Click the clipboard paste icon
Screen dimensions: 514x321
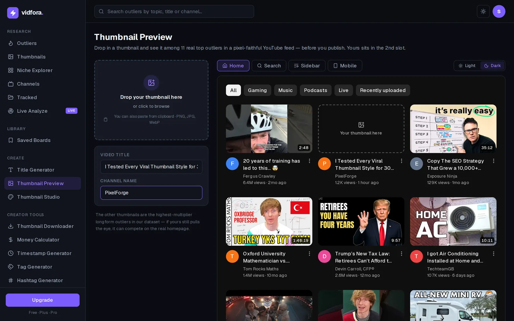(x=106, y=119)
